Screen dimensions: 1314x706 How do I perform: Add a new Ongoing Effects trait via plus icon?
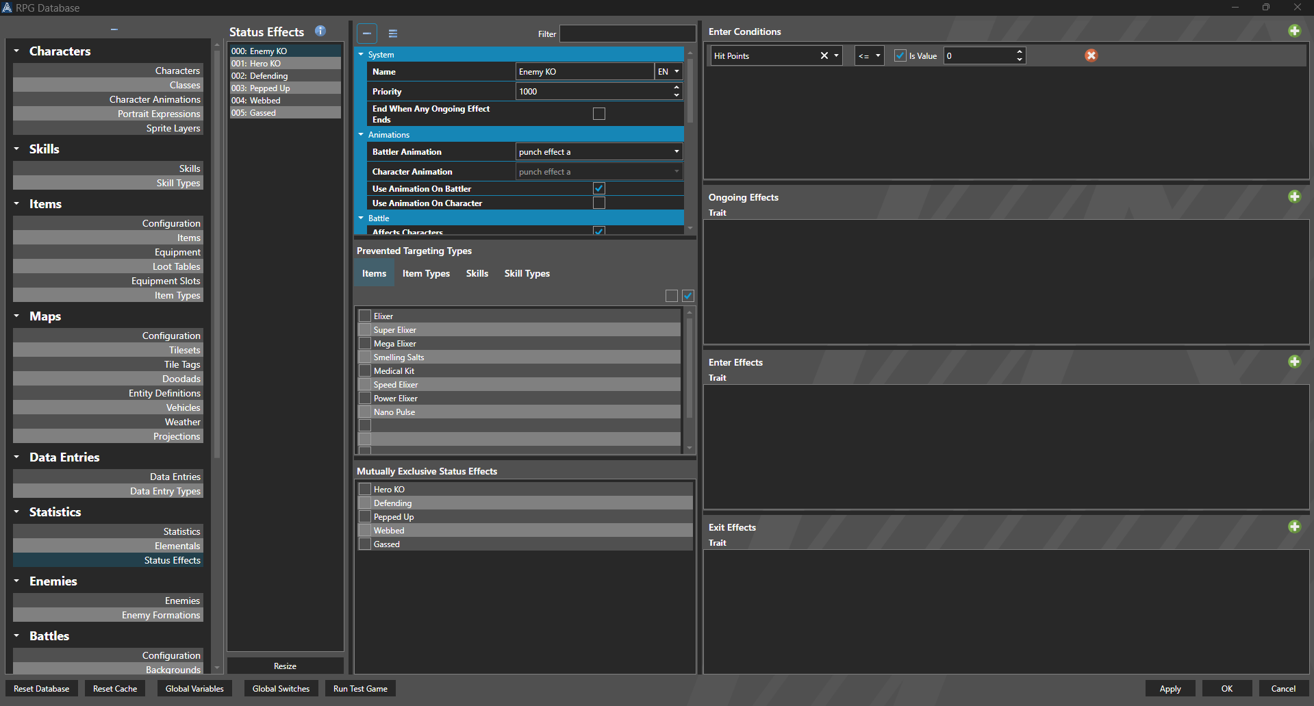point(1294,197)
